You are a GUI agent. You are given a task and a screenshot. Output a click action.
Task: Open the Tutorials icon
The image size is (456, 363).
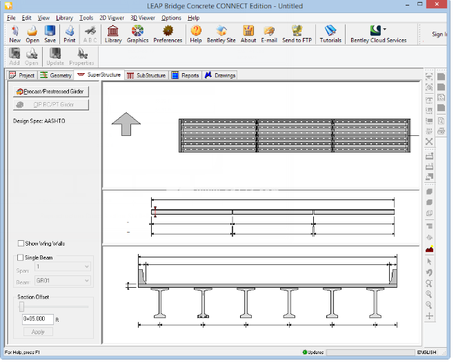coord(330,34)
